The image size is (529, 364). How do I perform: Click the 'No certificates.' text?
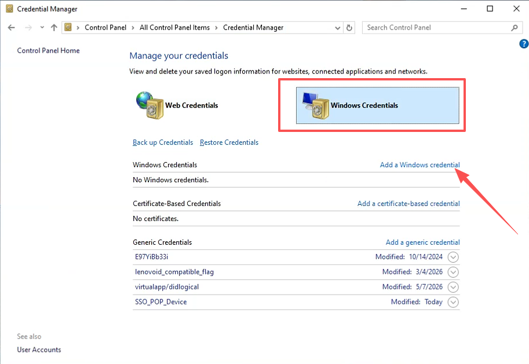[x=155, y=219]
